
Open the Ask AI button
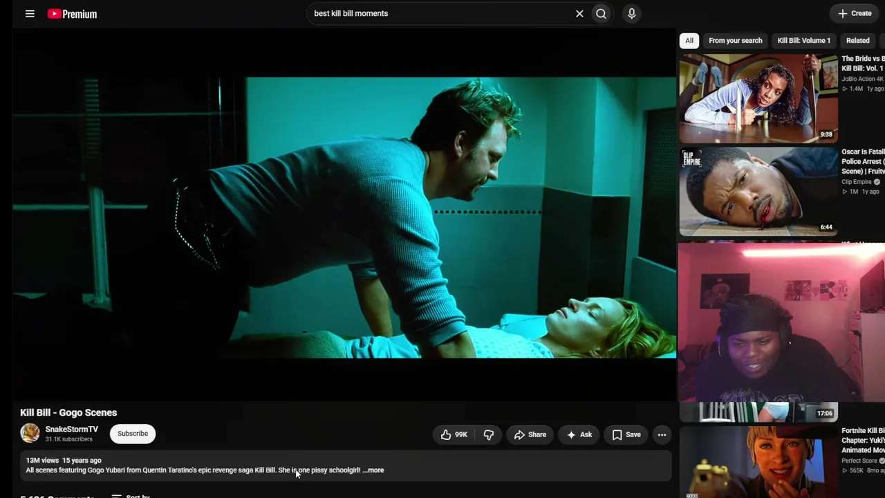579,434
